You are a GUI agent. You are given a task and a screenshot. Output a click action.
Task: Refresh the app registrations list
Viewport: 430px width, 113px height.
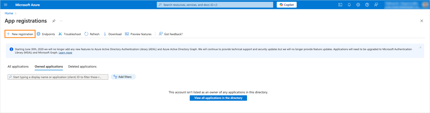coord(92,34)
